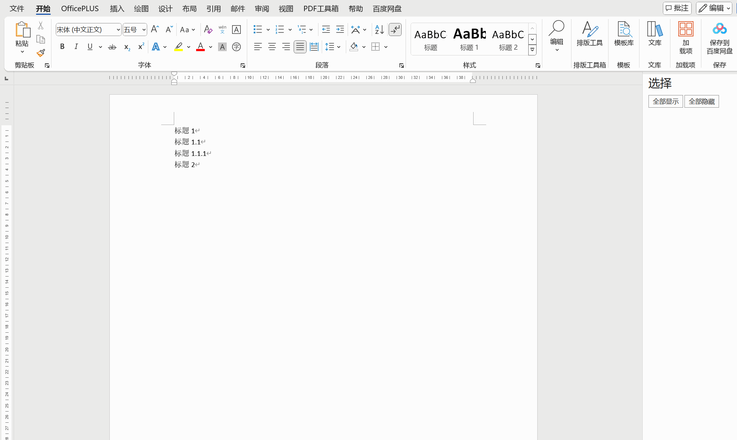The image size is (737, 440).
Task: Click the Increase Indent icon
Action: click(340, 30)
